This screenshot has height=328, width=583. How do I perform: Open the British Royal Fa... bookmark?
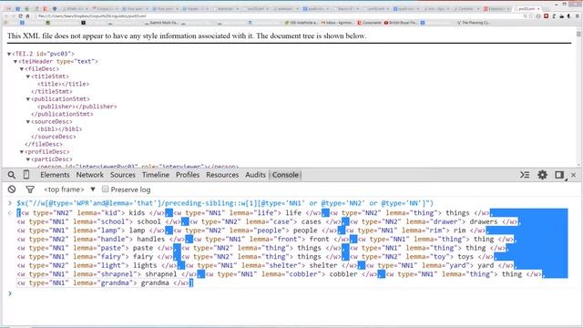tap(401, 23)
